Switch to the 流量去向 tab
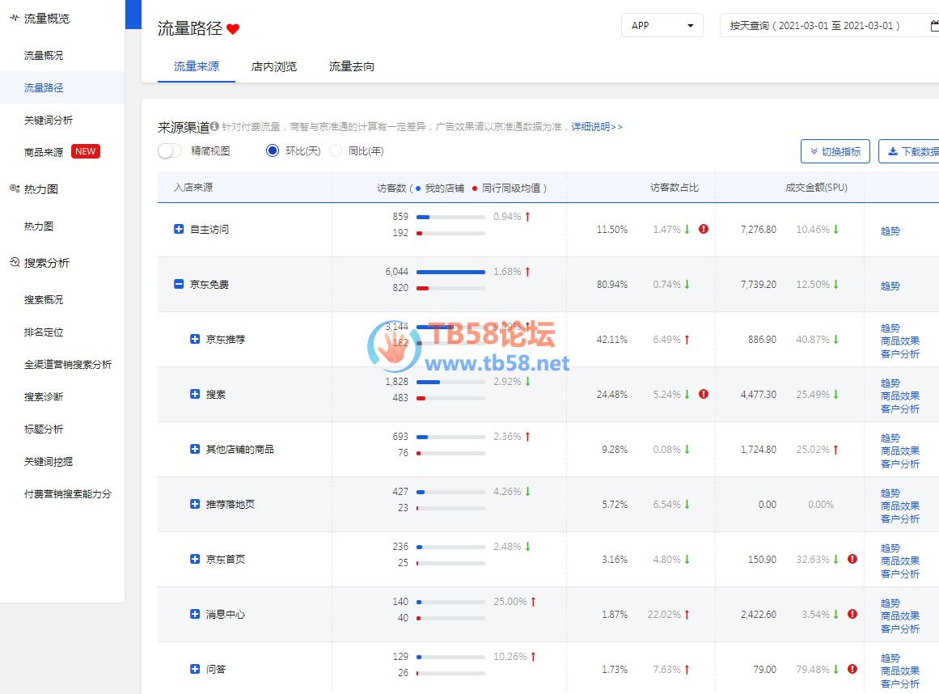The width and height of the screenshot is (939, 694). point(351,66)
